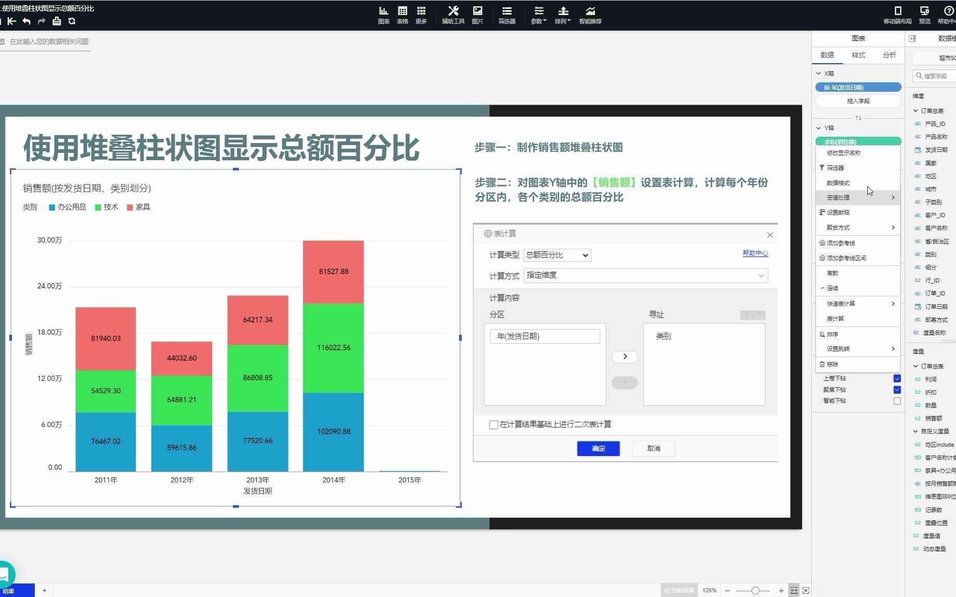Click the 确定 confirm button in 表计算 dialog

pyautogui.click(x=599, y=449)
